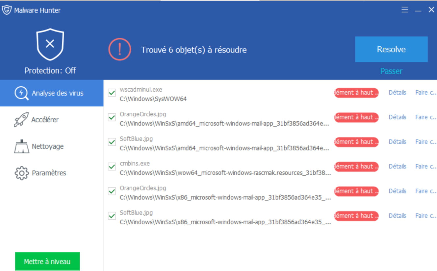This screenshot has height=271, width=437.
Task: Click the red risk badge for wscadminui.exe
Action: pyautogui.click(x=356, y=93)
